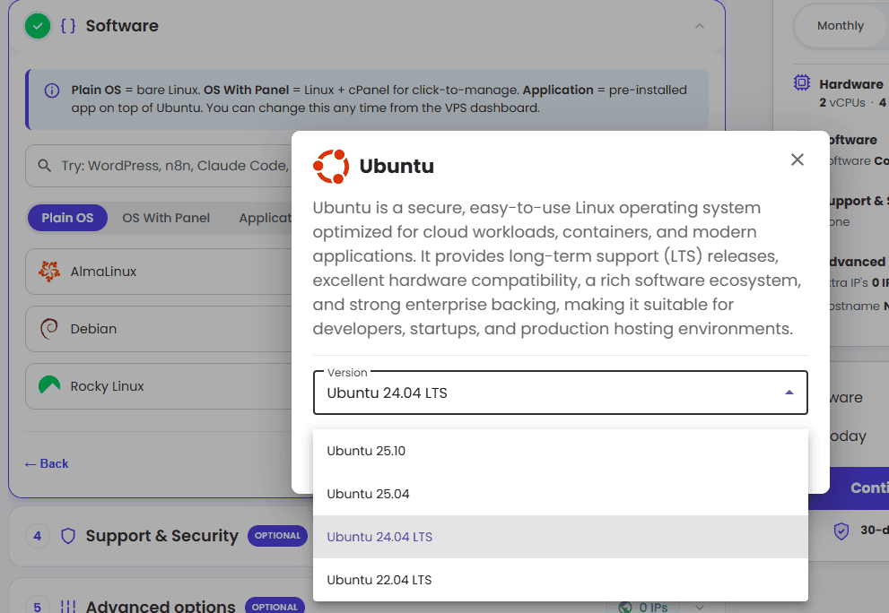Choose the Debian OS card

pos(159,329)
